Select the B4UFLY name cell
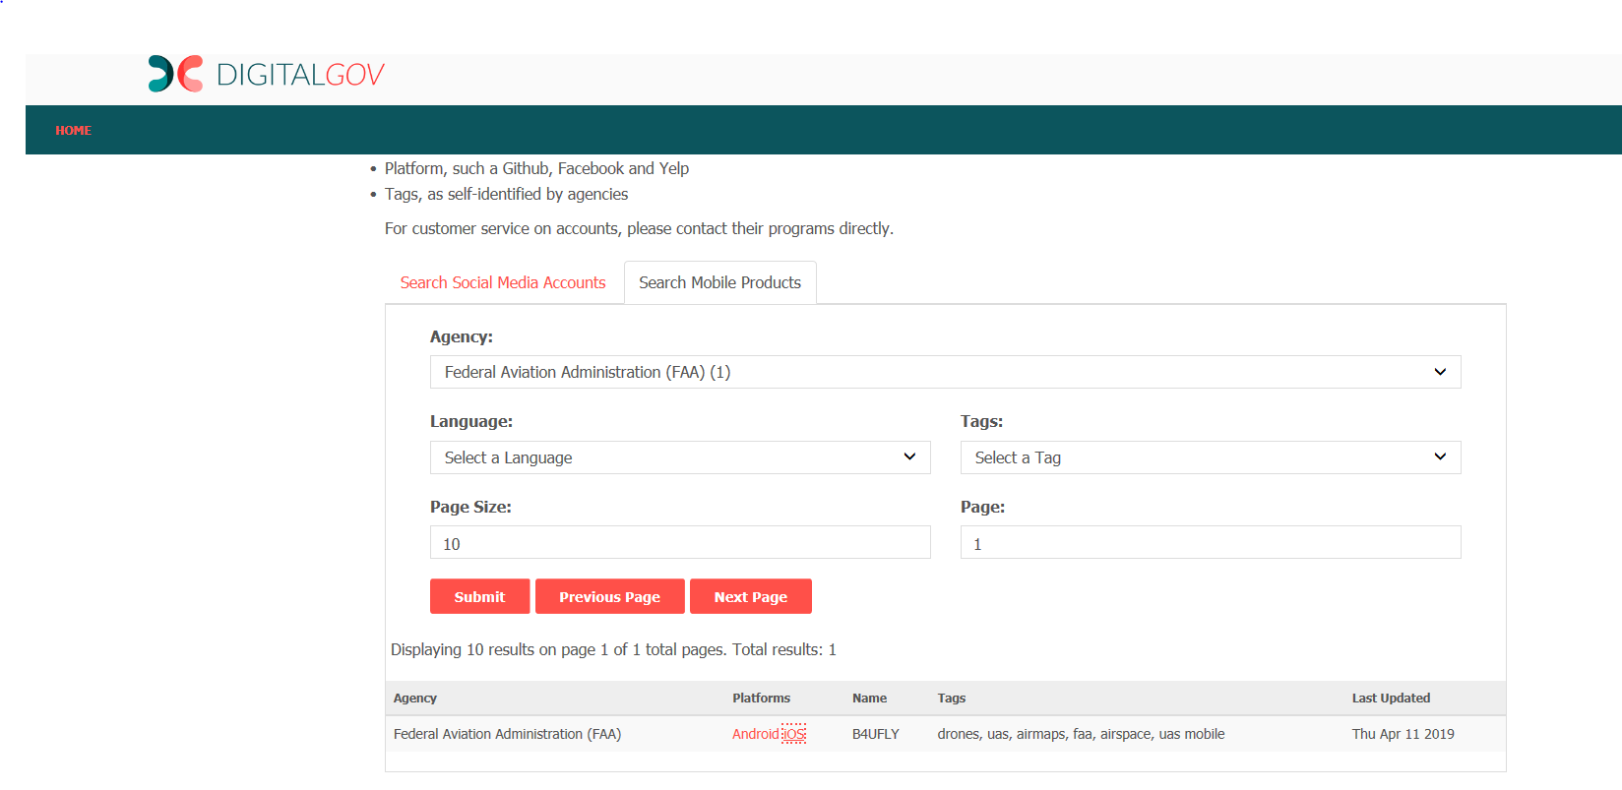The width and height of the screenshot is (1622, 790). [875, 734]
